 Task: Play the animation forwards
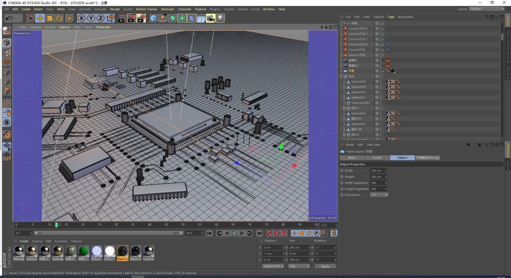(234, 233)
